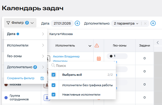Clear the 2 параметра selection with X

[145, 23]
